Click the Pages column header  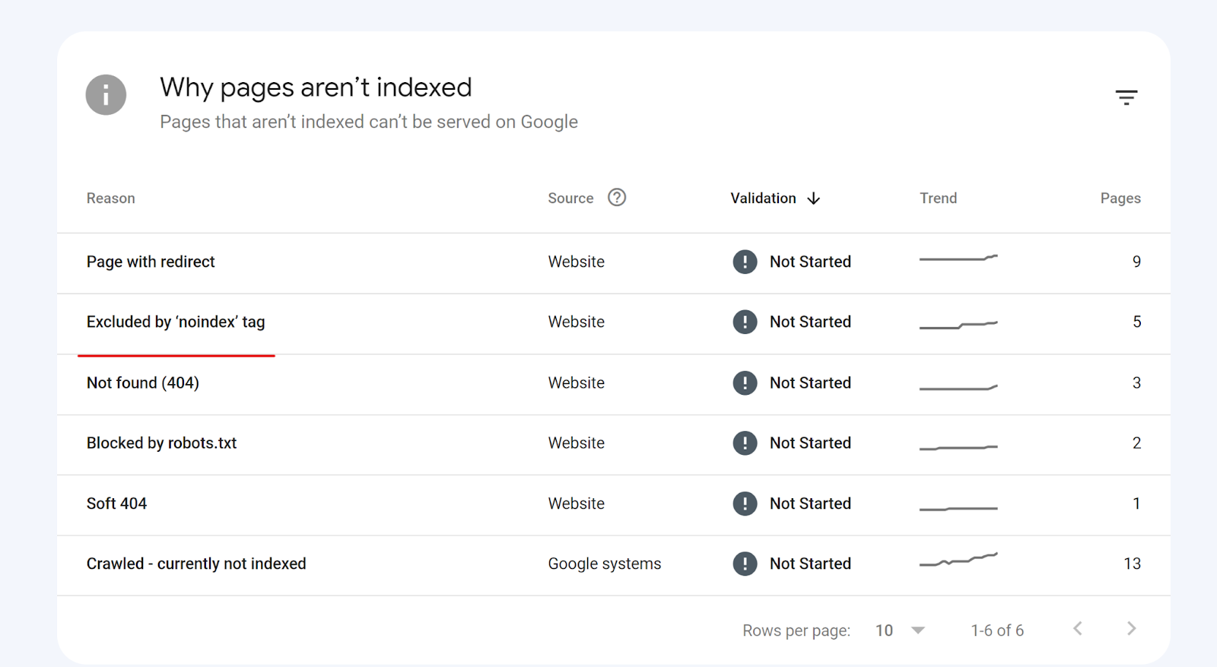coord(1120,199)
